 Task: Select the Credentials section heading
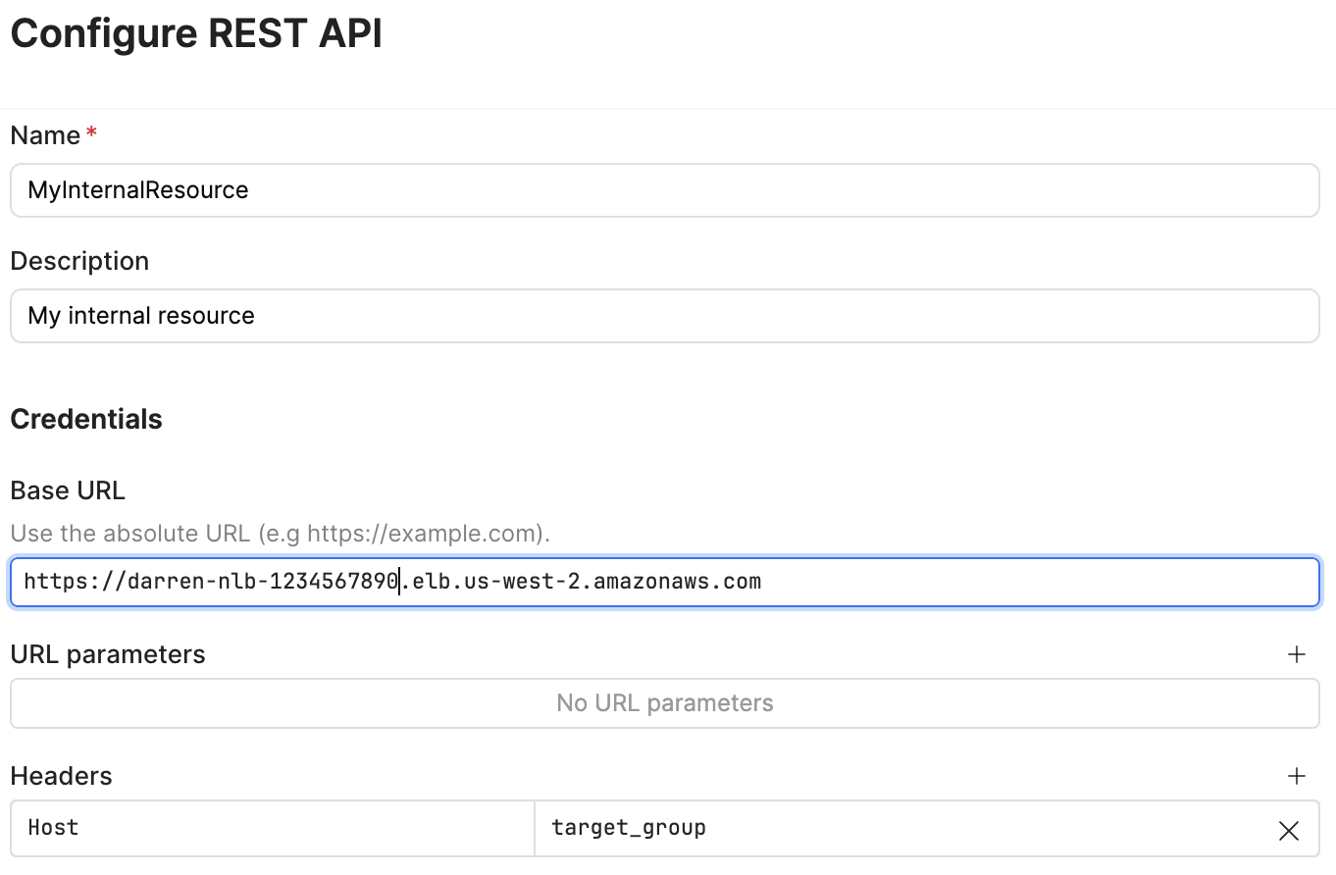[86, 419]
